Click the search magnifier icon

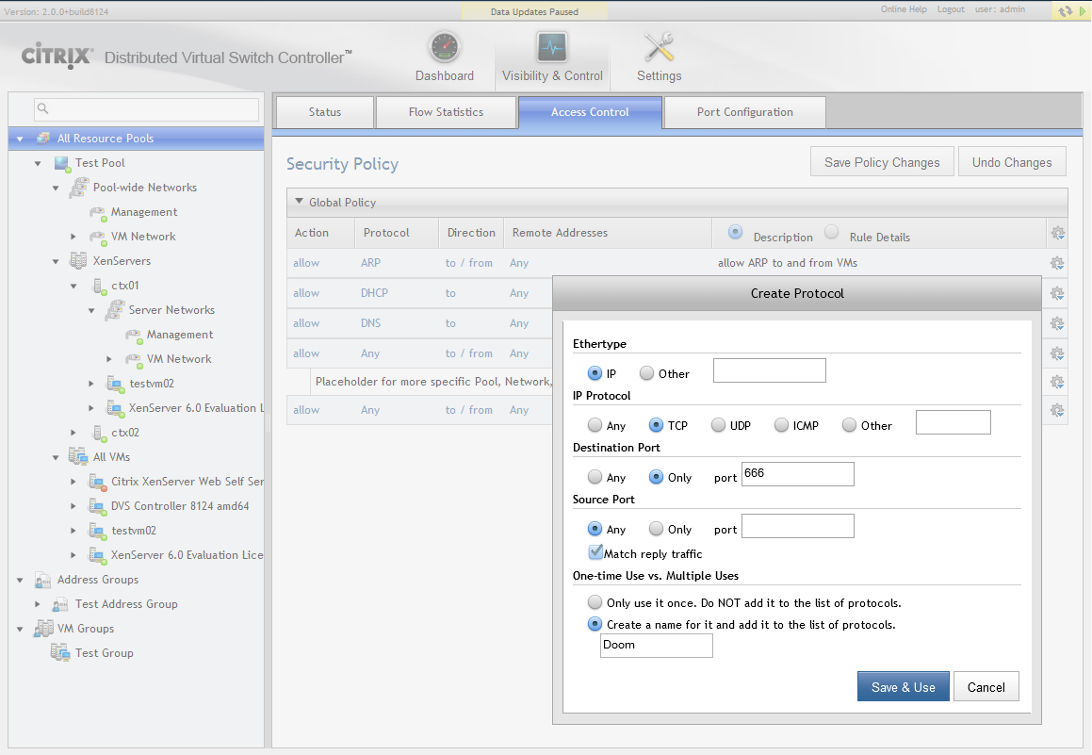point(43,108)
